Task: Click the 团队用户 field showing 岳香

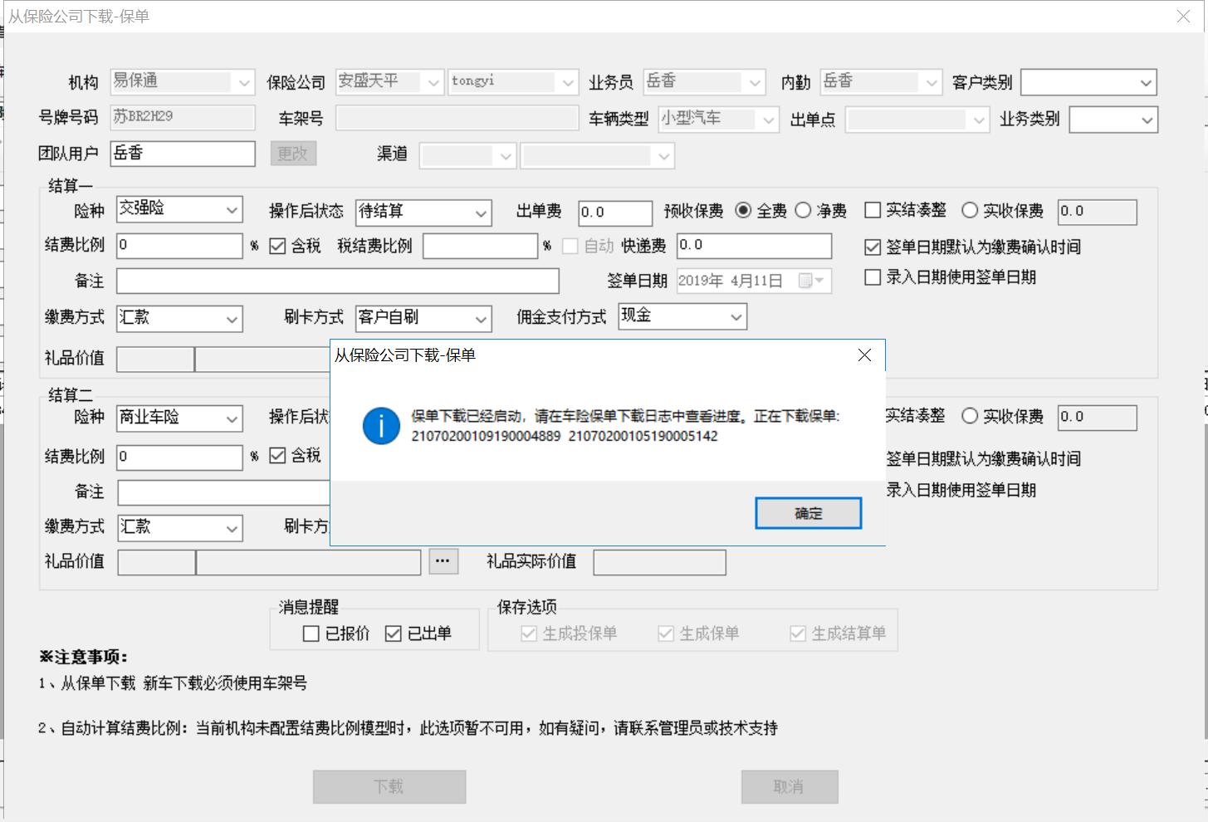Action: 183,154
